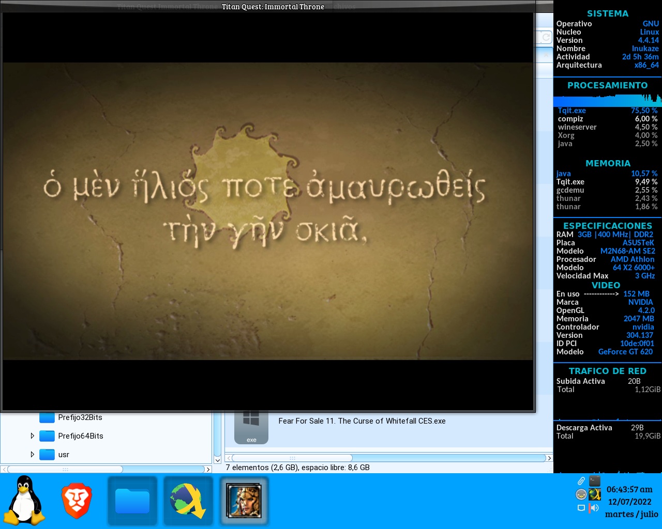Click the terminal tray icon
The image size is (662, 529).
point(595,481)
